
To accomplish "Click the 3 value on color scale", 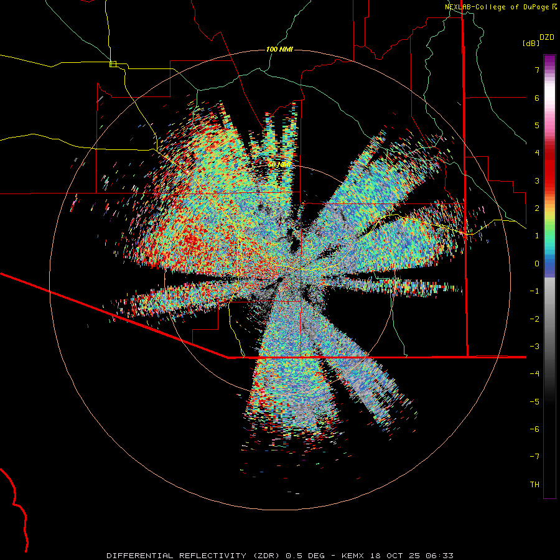I will [x=537, y=180].
